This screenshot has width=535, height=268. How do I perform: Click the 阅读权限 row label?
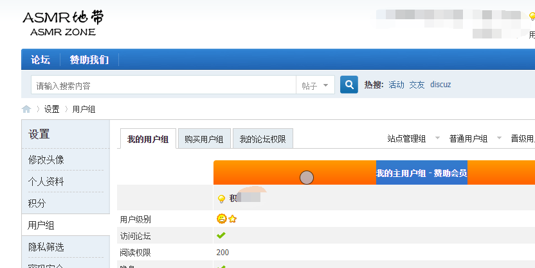(x=136, y=253)
